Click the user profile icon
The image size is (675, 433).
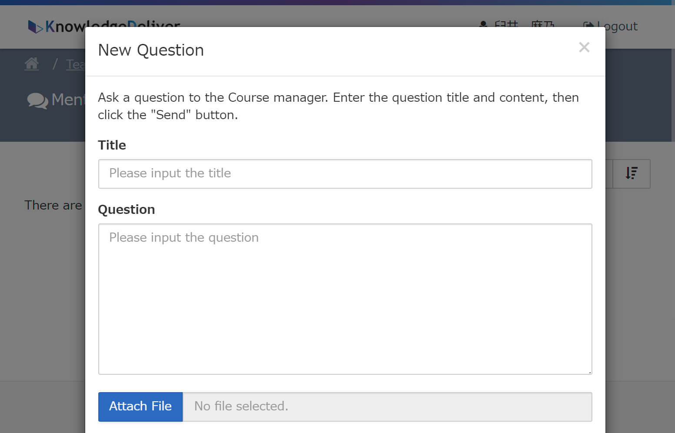(483, 23)
